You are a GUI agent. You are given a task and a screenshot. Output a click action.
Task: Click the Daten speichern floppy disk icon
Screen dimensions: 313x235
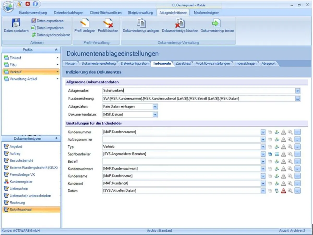pyautogui.click(x=16, y=23)
